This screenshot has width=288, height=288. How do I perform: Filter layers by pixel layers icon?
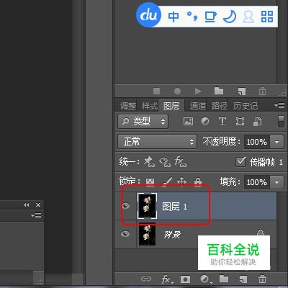[x=188, y=122]
